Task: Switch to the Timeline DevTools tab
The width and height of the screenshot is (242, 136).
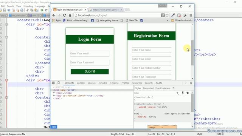Action: tap(114, 83)
